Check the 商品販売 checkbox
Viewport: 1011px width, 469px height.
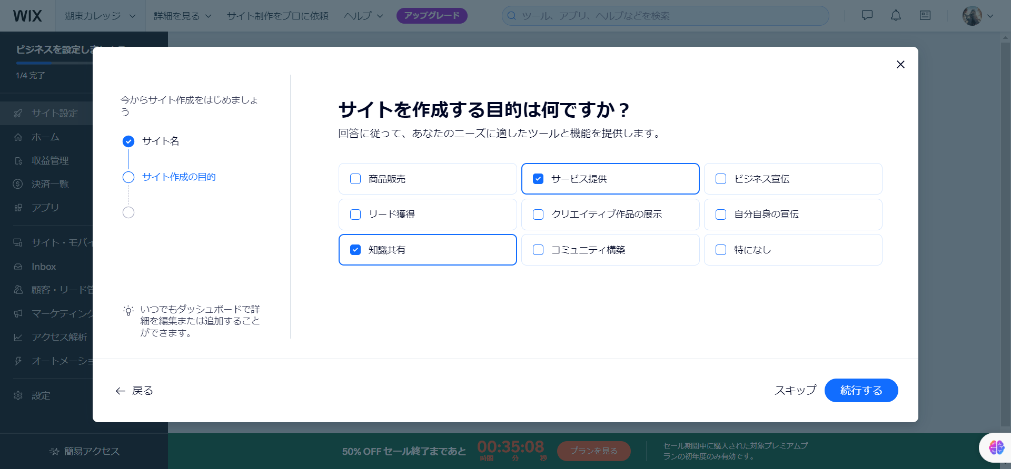pos(355,179)
